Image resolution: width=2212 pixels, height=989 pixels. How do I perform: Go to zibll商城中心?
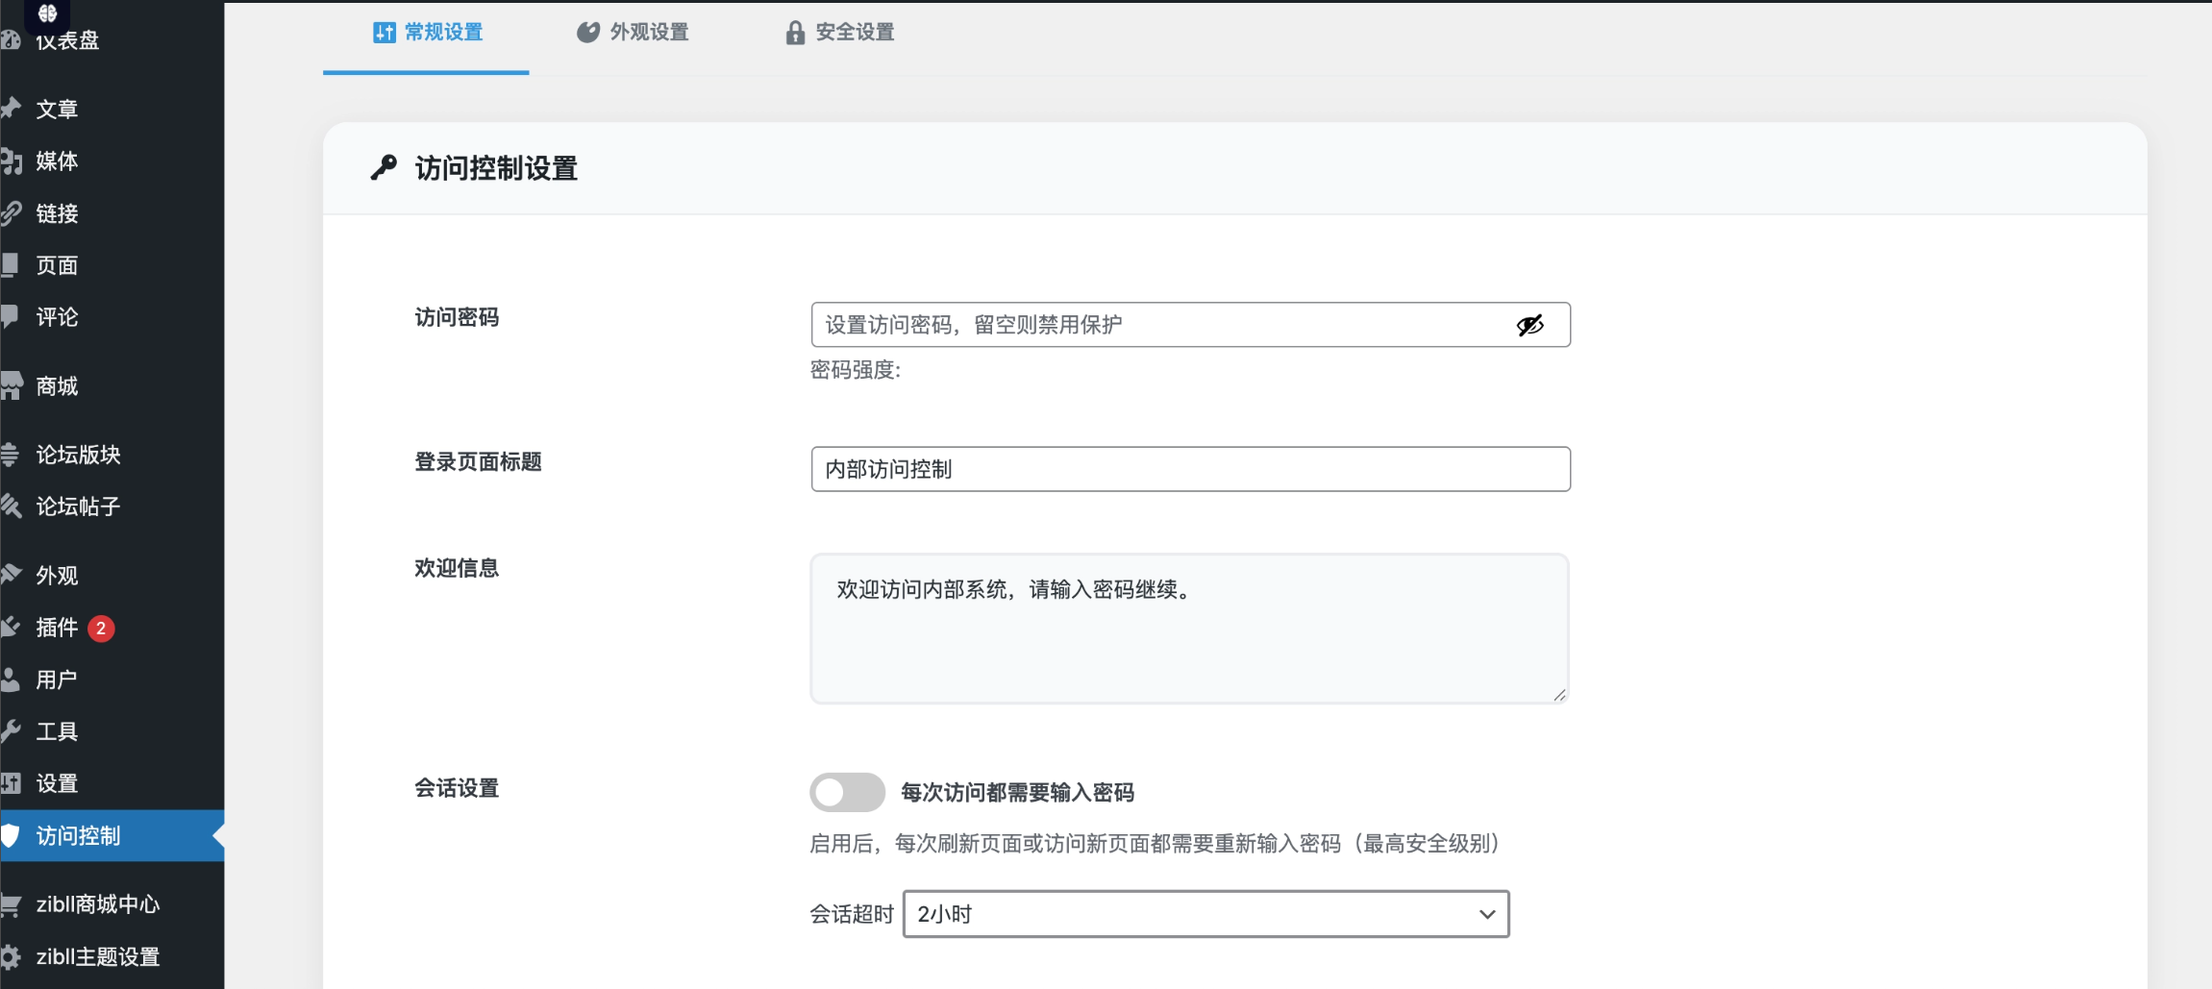97,904
